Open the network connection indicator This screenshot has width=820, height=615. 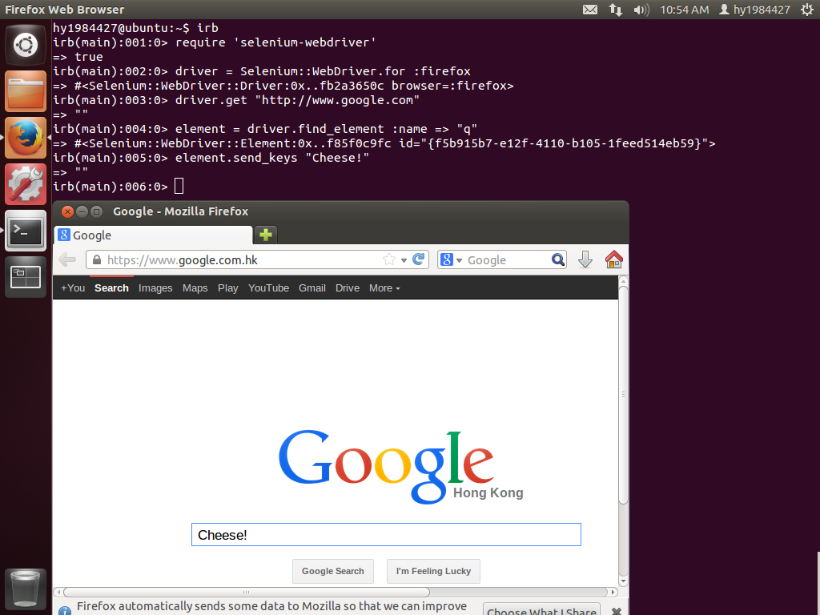tap(616, 10)
